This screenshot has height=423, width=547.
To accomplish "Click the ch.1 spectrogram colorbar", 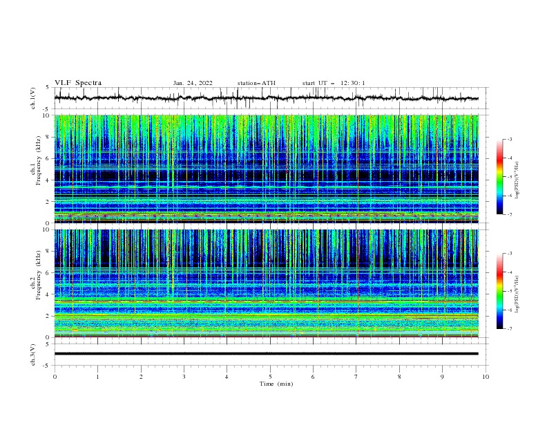I will click(499, 177).
